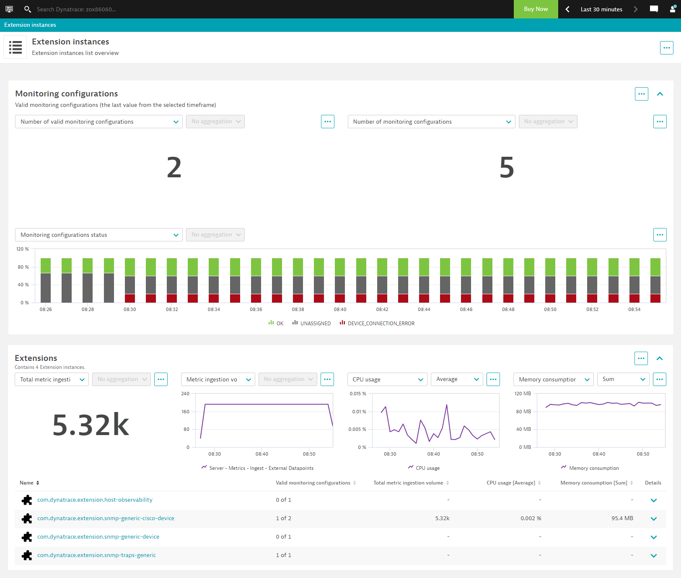681x578 pixels.
Task: Click the Extension instances list icon
Action: 16,47
